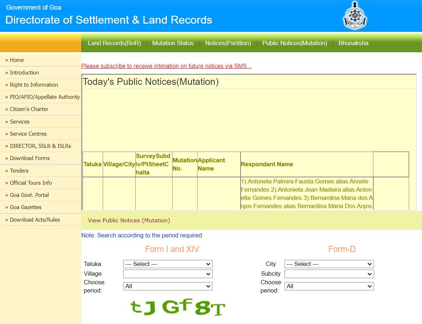Open the Public Notices(Mutation) tab

[294, 43]
